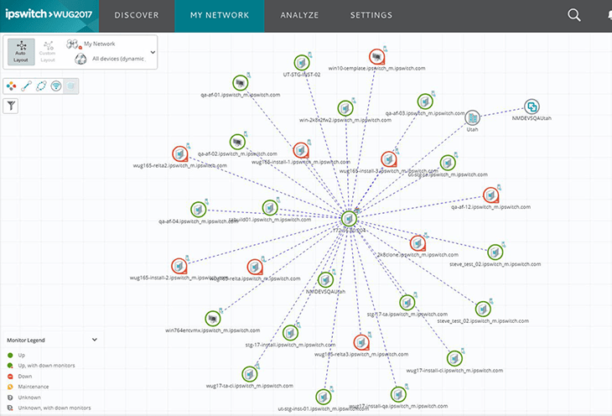Select the stg-17-install device node
Image resolution: width=612 pixels, height=416 pixels.
click(290, 333)
